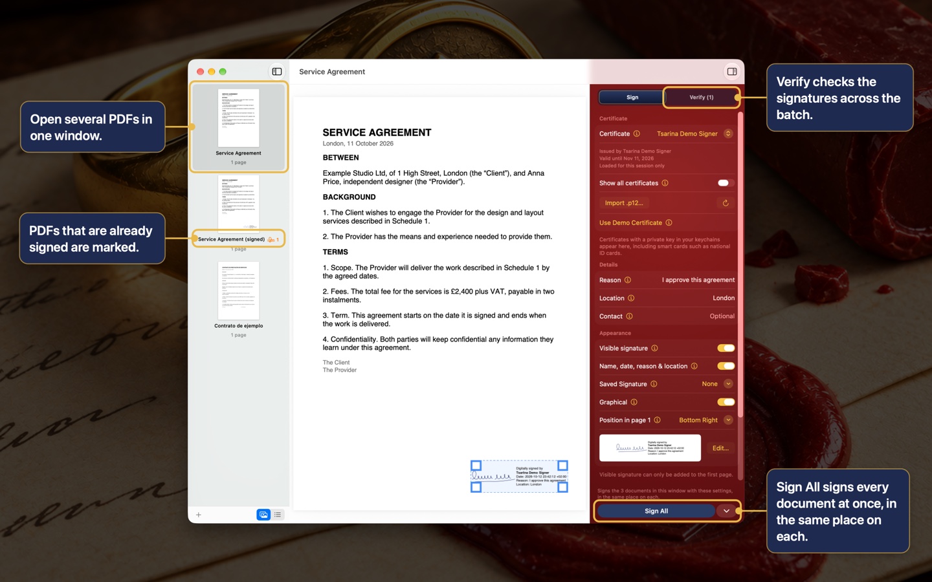Screen dimensions: 932x582
Task: Open info icon beside Use Demo Certificate
Action: [669, 222]
